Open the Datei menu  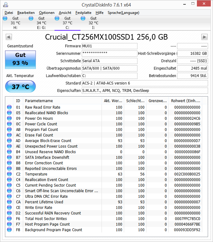tap(9, 13)
